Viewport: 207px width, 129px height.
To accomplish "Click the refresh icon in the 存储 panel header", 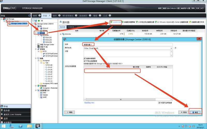I will pyautogui.click(x=29, y=16).
